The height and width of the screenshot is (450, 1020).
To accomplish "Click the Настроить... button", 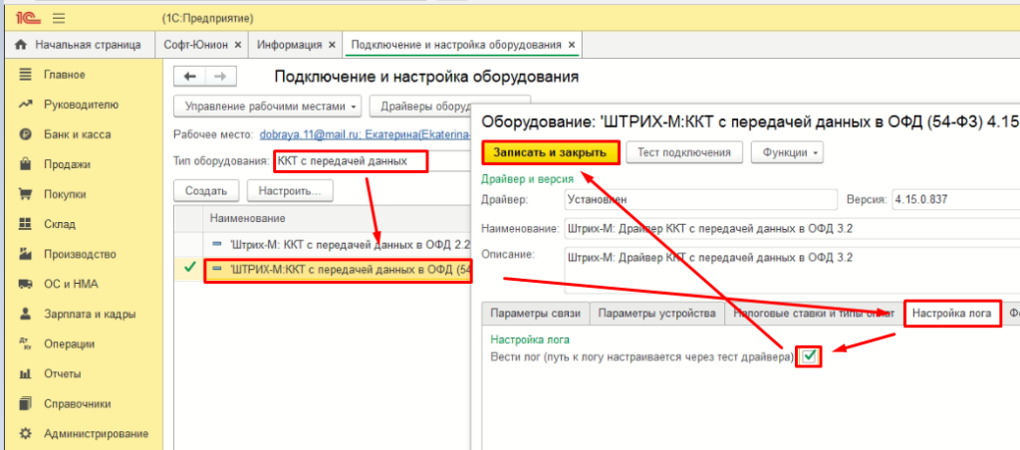I will [x=290, y=191].
